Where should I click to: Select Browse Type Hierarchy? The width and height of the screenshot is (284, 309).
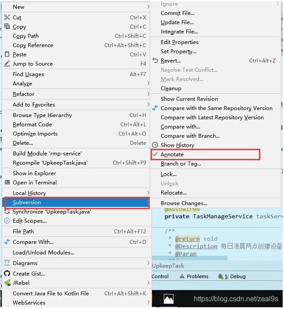click(77, 115)
